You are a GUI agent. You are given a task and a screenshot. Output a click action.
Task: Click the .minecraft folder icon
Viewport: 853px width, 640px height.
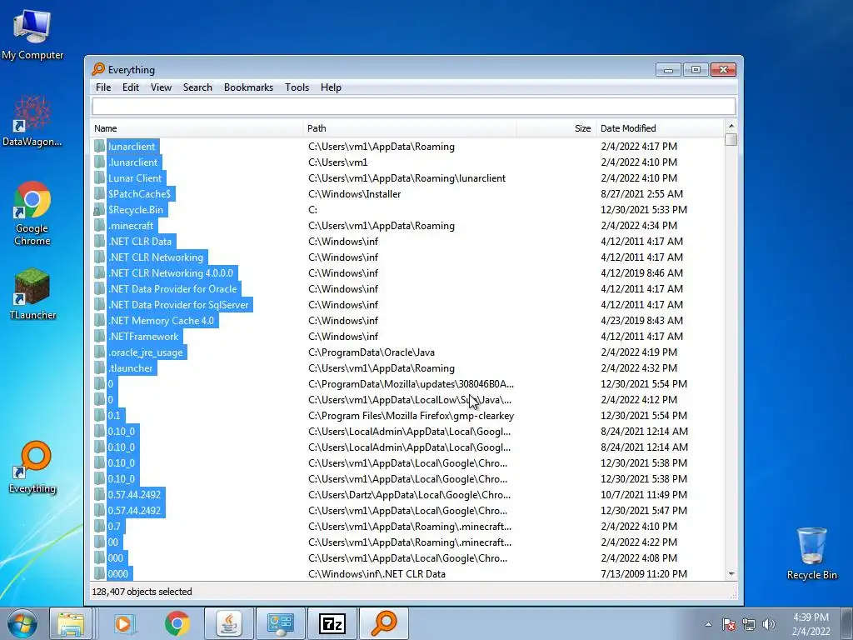tap(100, 226)
